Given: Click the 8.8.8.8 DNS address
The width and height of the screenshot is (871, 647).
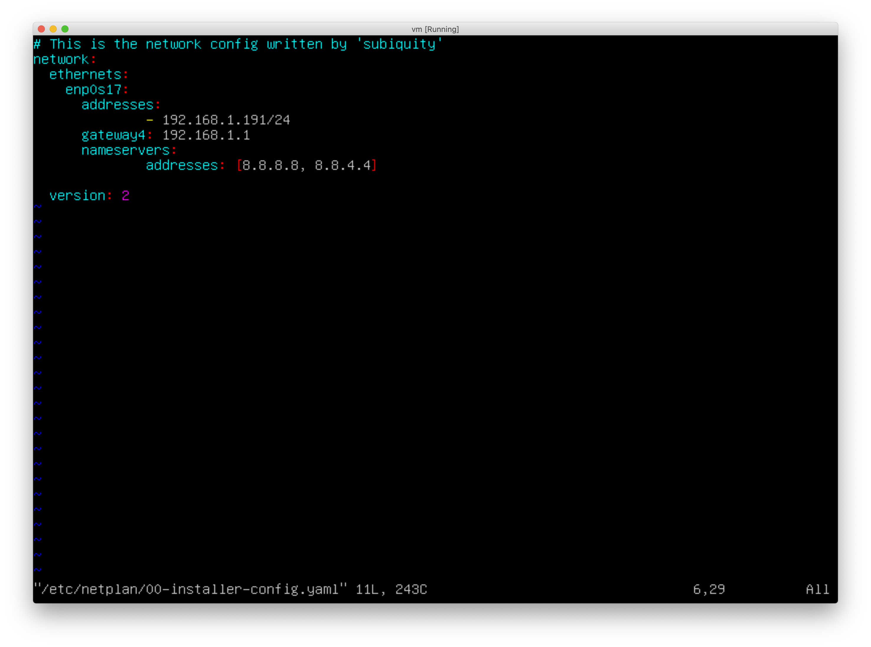Looking at the screenshot, I should click(270, 165).
